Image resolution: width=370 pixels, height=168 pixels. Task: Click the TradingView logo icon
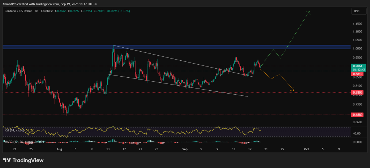pos(7,160)
